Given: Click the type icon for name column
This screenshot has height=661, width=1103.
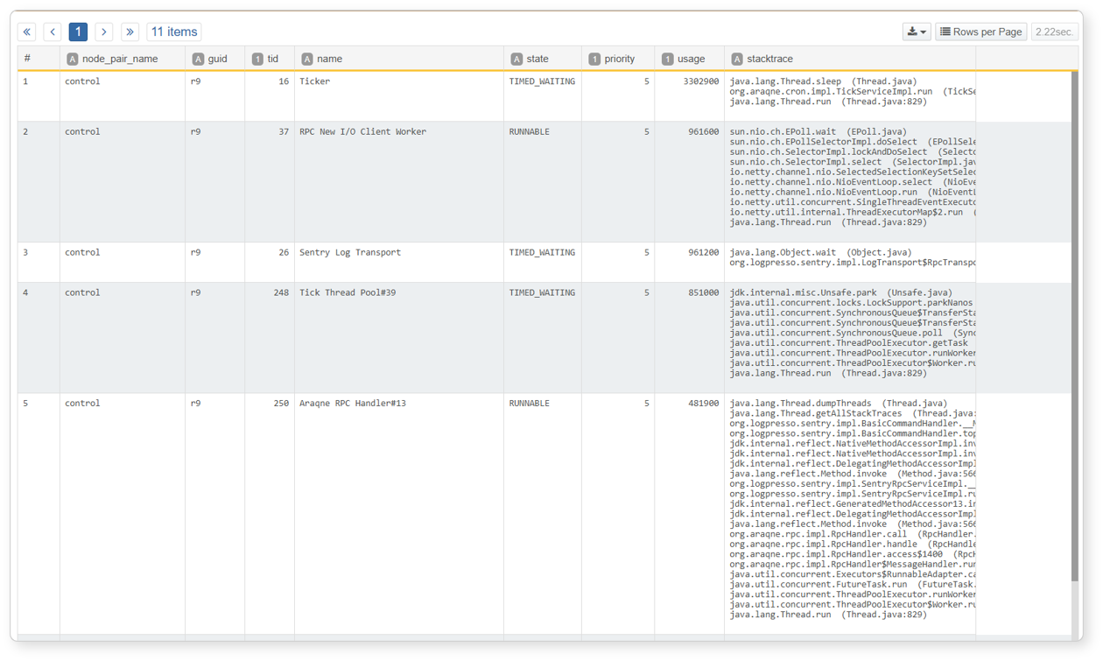Looking at the screenshot, I should (307, 59).
